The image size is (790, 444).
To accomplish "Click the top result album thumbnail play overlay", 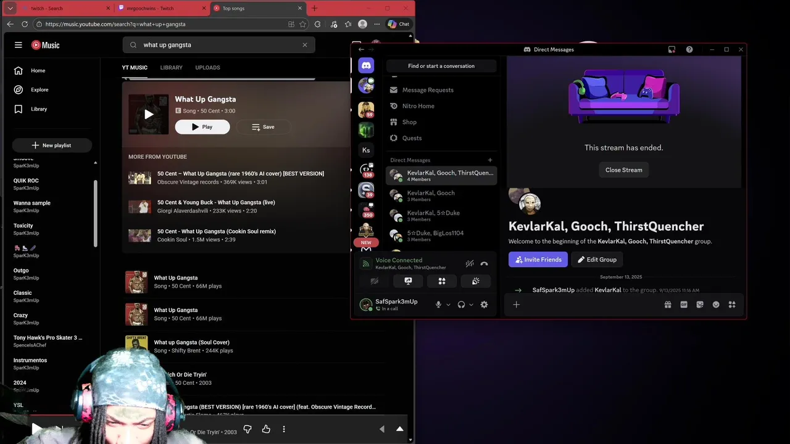I will click(148, 114).
